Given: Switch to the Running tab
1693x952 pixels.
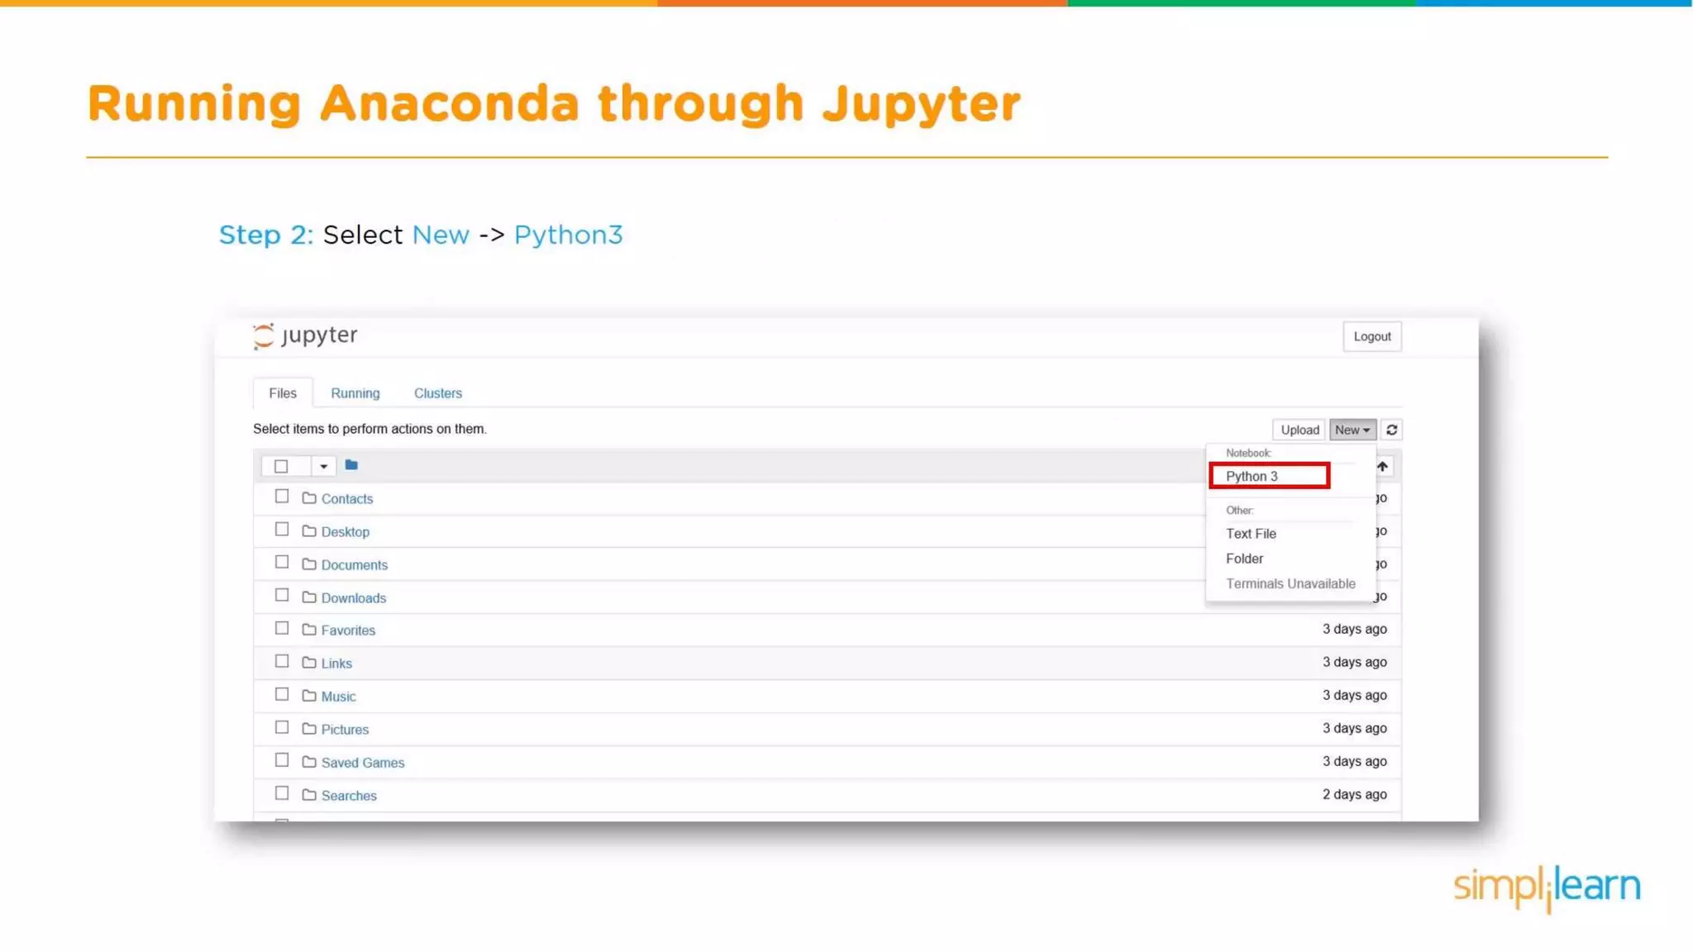Looking at the screenshot, I should point(355,393).
